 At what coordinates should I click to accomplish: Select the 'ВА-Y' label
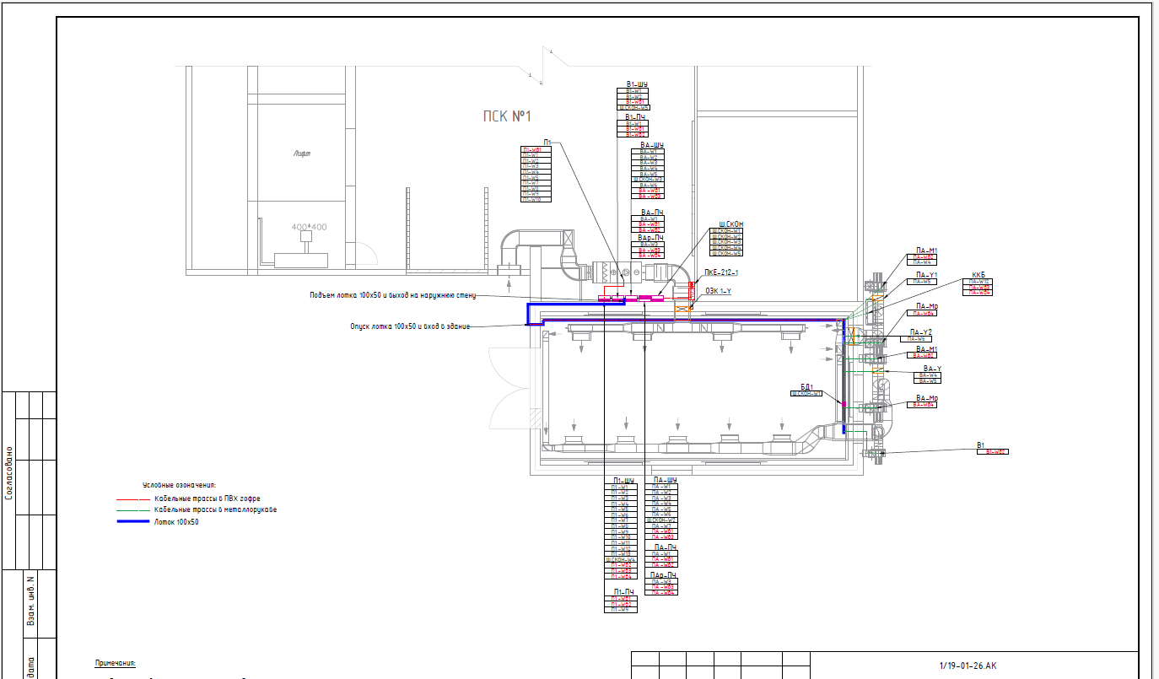[932, 369]
